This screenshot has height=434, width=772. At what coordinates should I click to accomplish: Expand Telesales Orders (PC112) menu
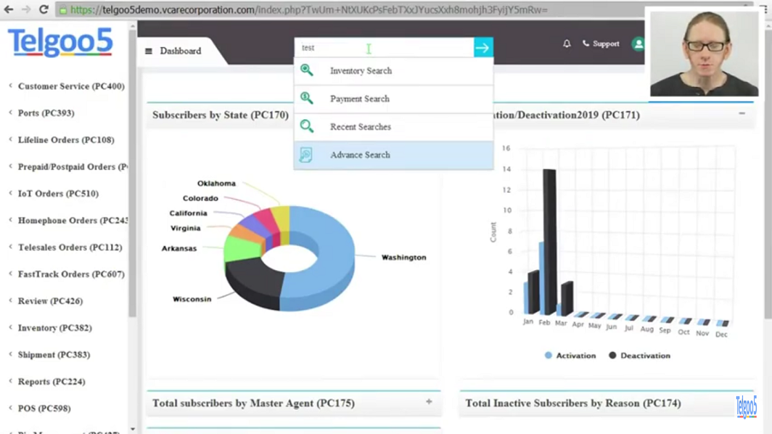click(70, 247)
